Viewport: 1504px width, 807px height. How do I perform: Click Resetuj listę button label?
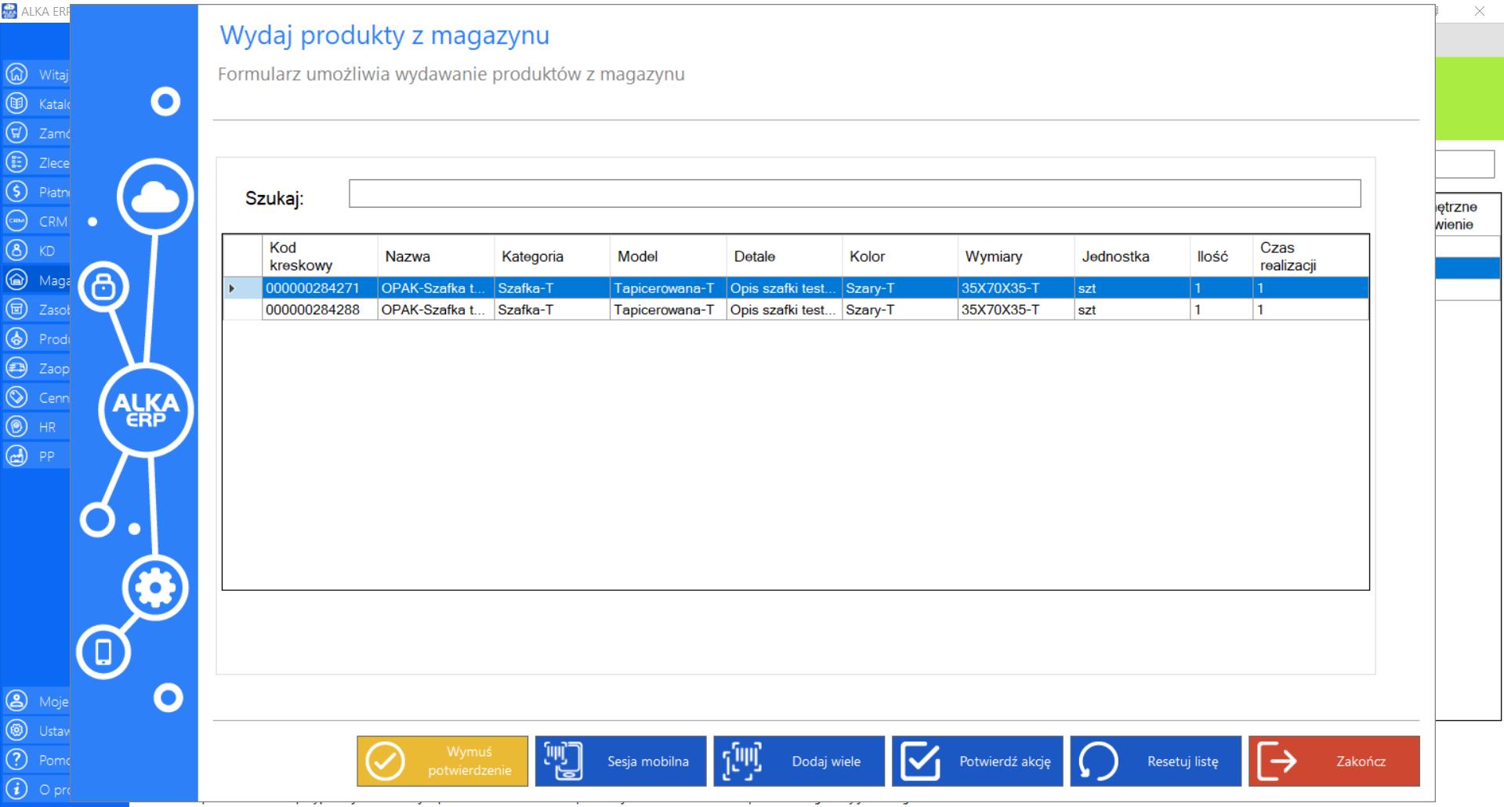click(x=1183, y=761)
